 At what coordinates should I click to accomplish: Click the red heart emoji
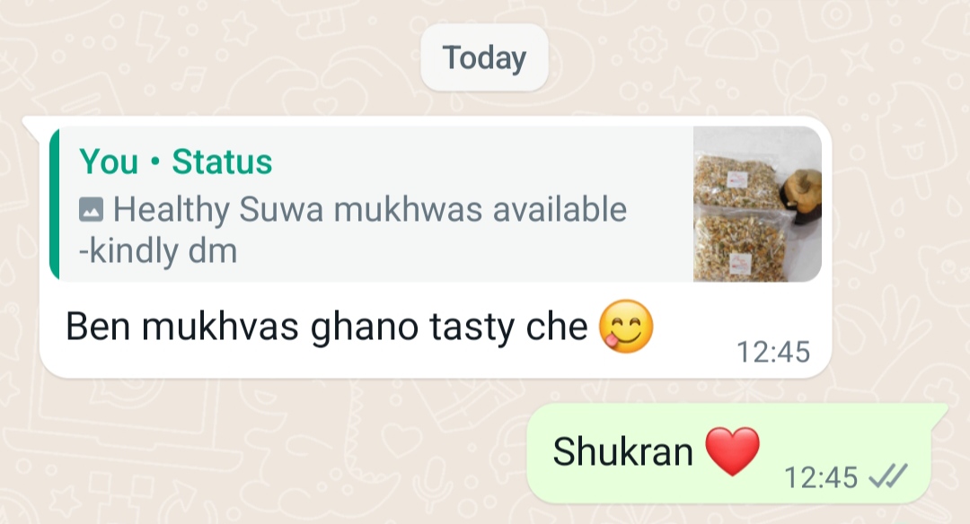point(733,451)
